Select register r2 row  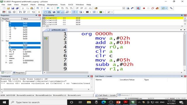[x=25, y=28]
